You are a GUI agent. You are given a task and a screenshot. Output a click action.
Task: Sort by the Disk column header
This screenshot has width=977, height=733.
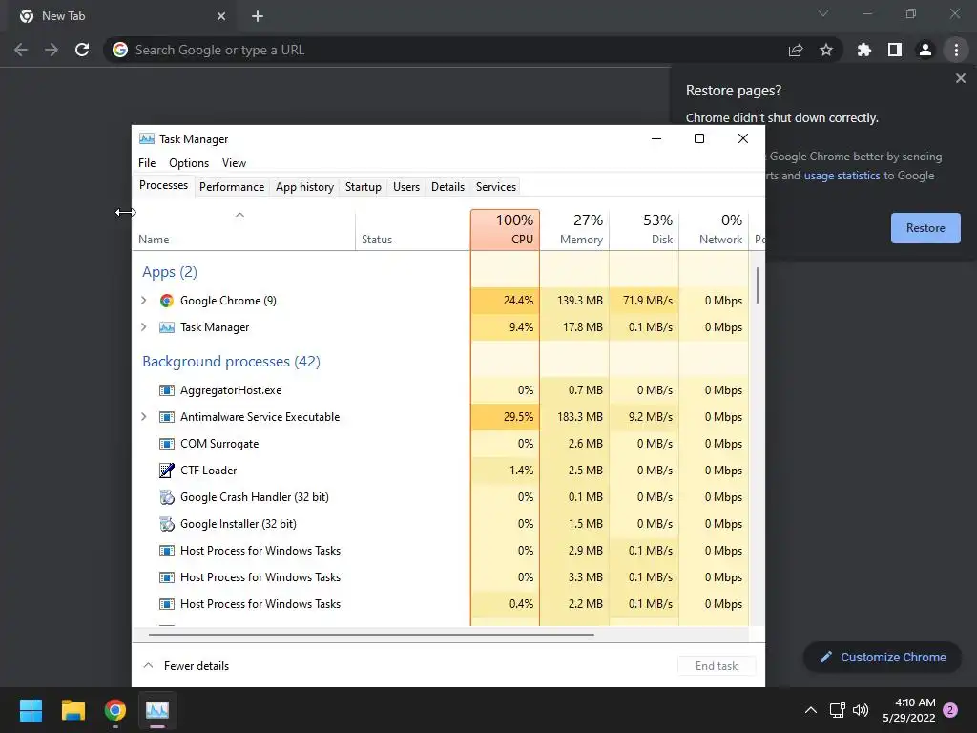pyautogui.click(x=644, y=230)
